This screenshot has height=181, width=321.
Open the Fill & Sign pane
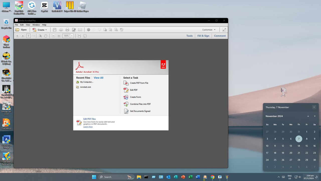click(x=203, y=36)
